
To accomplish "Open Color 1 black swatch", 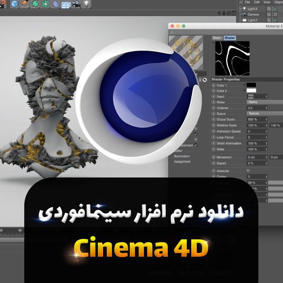I will click(251, 85).
